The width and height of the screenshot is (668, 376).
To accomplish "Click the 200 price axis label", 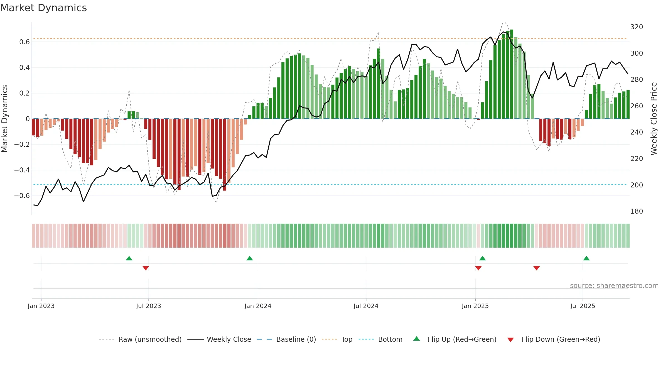I will click(x=637, y=185).
